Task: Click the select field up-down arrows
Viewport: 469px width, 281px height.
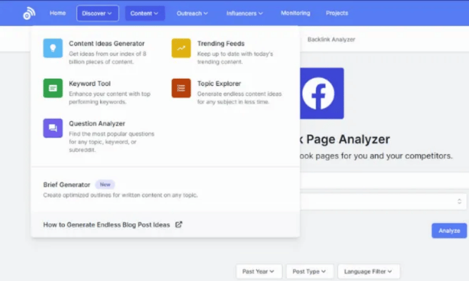Action: point(459,201)
